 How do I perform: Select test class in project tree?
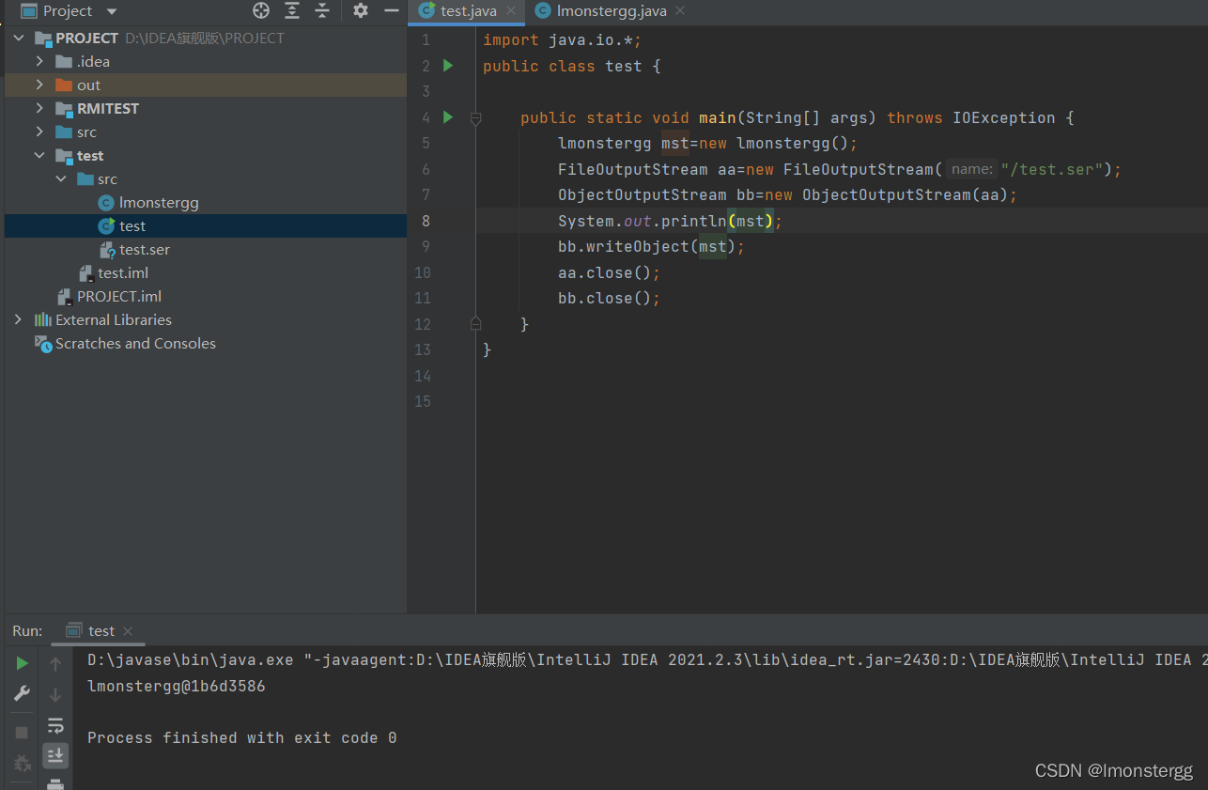click(132, 225)
